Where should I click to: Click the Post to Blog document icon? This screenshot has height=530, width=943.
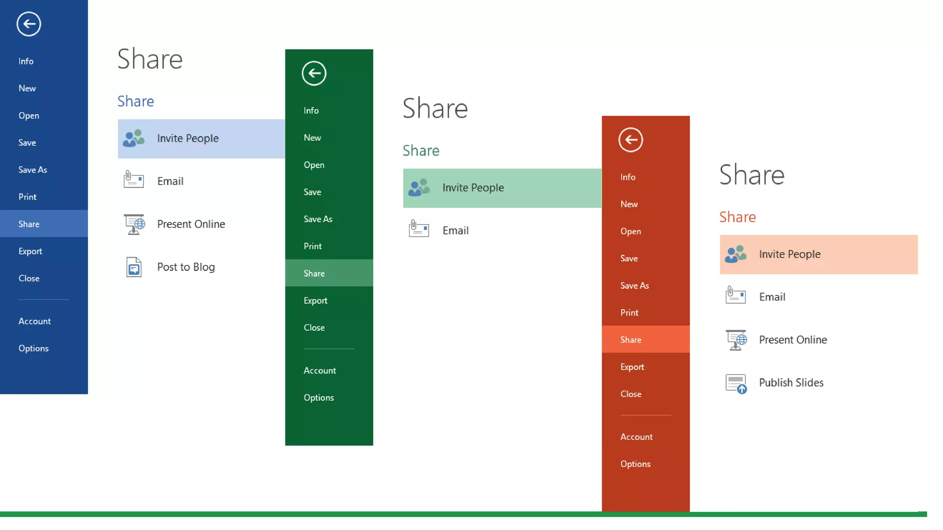pos(134,267)
